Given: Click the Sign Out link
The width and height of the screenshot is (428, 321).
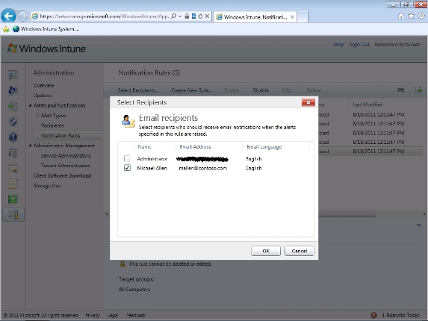Looking at the screenshot, I should click(359, 45).
